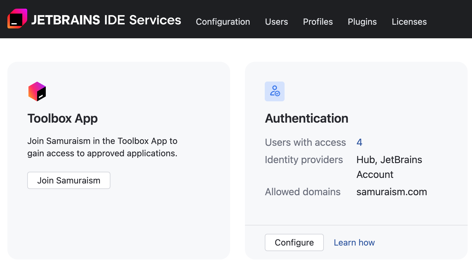The height and width of the screenshot is (265, 472).
Task: Click the 'Hub, JetBrains Account' value
Action: click(x=389, y=167)
